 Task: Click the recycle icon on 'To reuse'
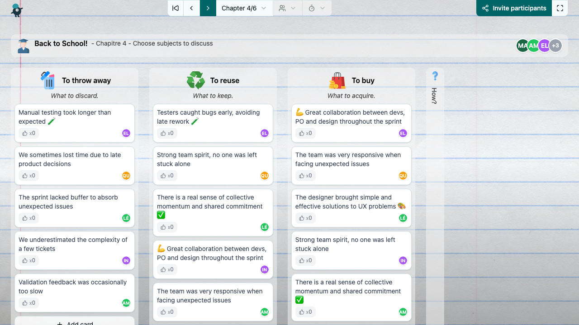(x=195, y=80)
